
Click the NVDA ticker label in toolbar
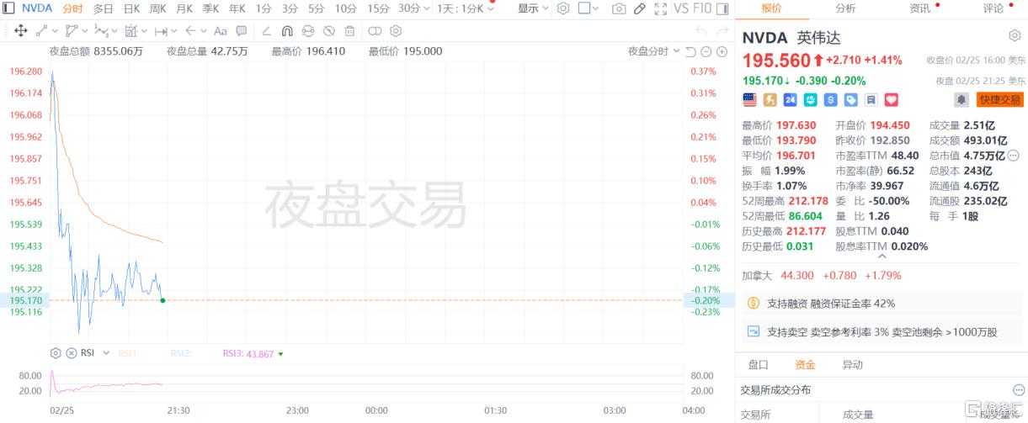(36, 8)
